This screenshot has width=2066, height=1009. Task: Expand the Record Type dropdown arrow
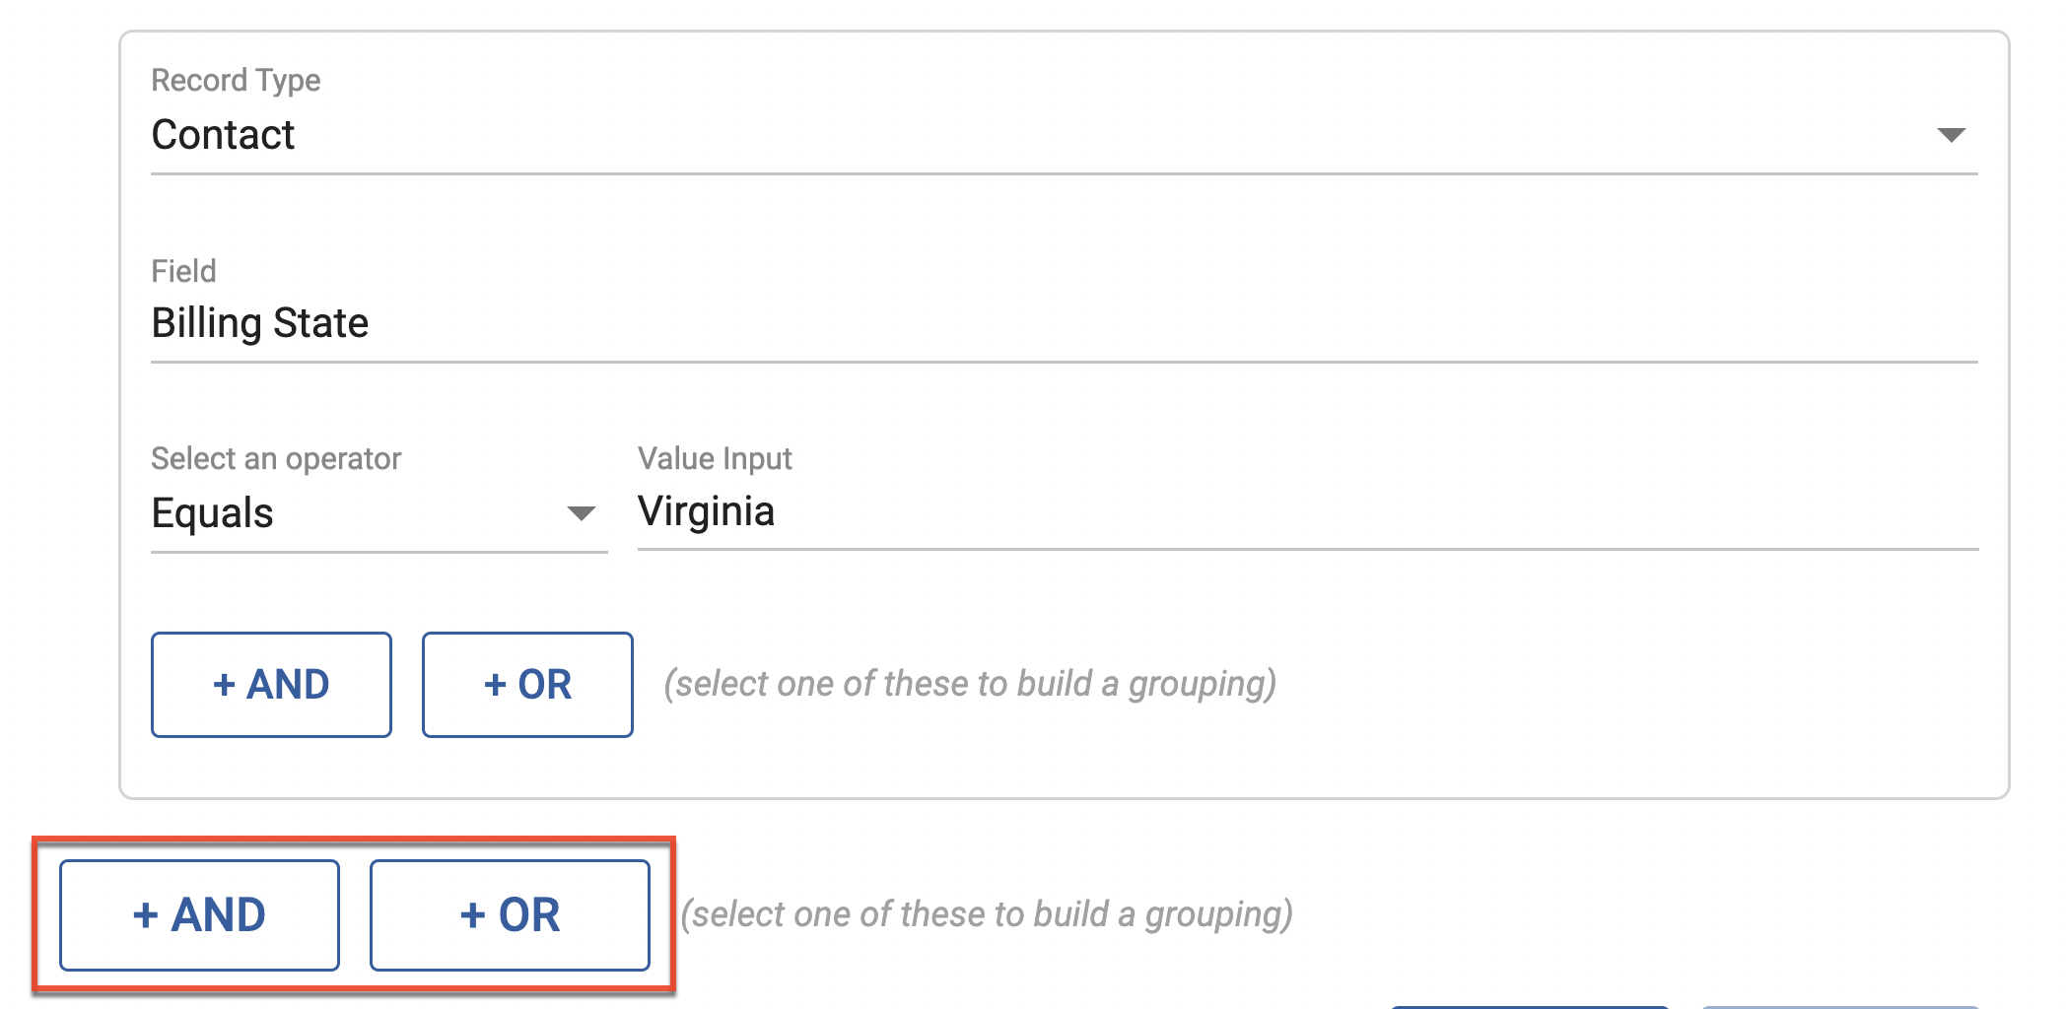tap(1951, 135)
